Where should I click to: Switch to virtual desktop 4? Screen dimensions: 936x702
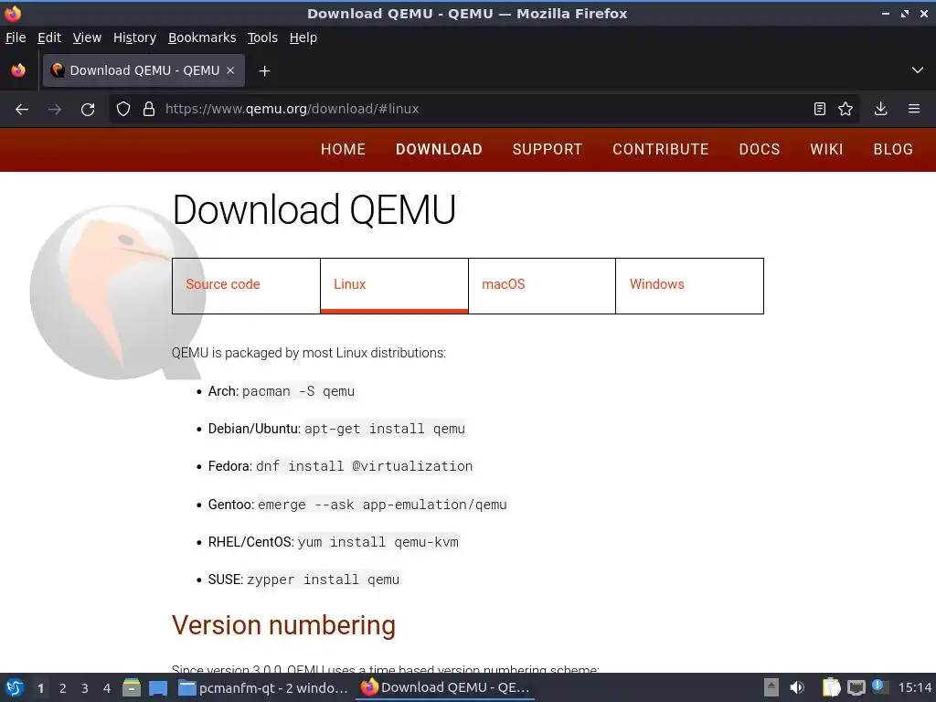click(x=107, y=688)
